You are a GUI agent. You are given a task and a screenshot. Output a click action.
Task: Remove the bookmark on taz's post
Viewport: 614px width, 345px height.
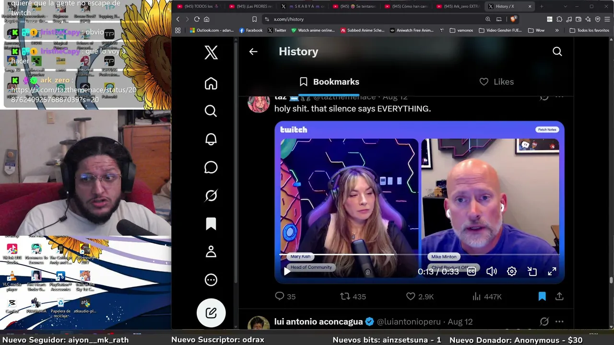(x=542, y=297)
